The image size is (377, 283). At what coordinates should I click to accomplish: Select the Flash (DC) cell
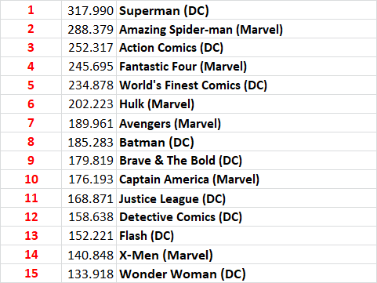tap(246, 236)
